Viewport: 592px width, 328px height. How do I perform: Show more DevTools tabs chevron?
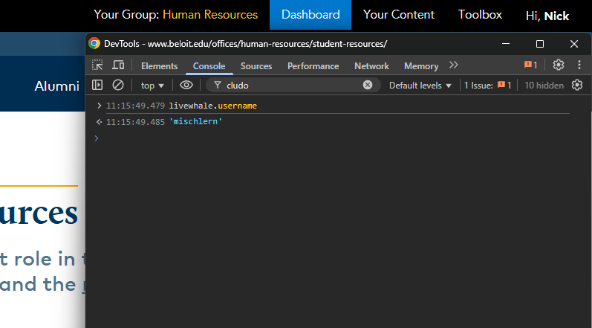tap(454, 65)
